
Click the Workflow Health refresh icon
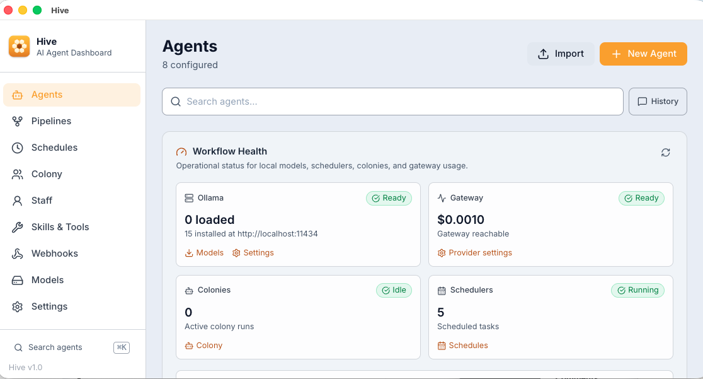(665, 153)
